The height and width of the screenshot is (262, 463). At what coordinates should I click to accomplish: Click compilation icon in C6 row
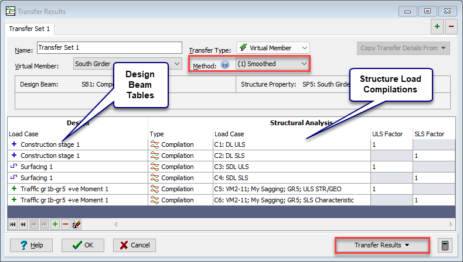(x=155, y=200)
